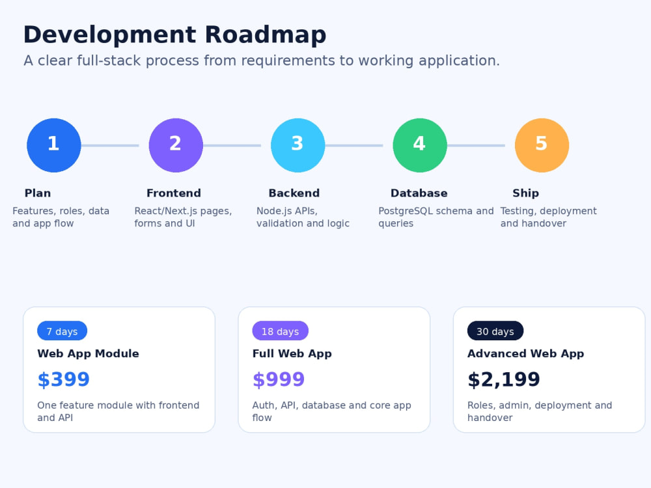This screenshot has height=488, width=651.
Task: Click the purple step 2 circle
Action: point(176,145)
